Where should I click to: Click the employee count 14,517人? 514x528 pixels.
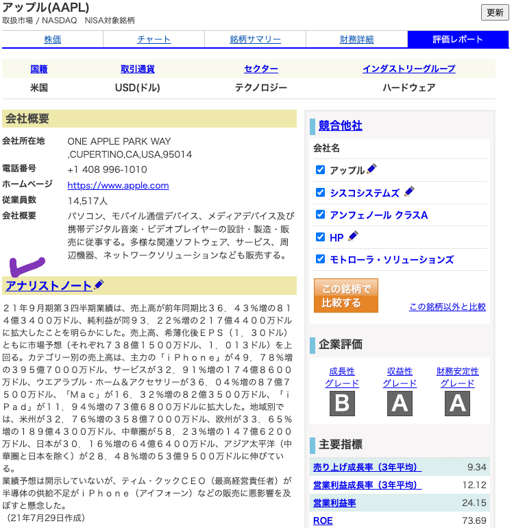(88, 201)
